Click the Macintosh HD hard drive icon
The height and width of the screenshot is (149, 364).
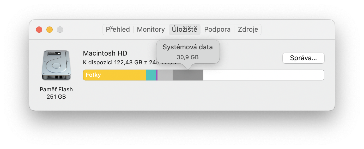click(56, 65)
